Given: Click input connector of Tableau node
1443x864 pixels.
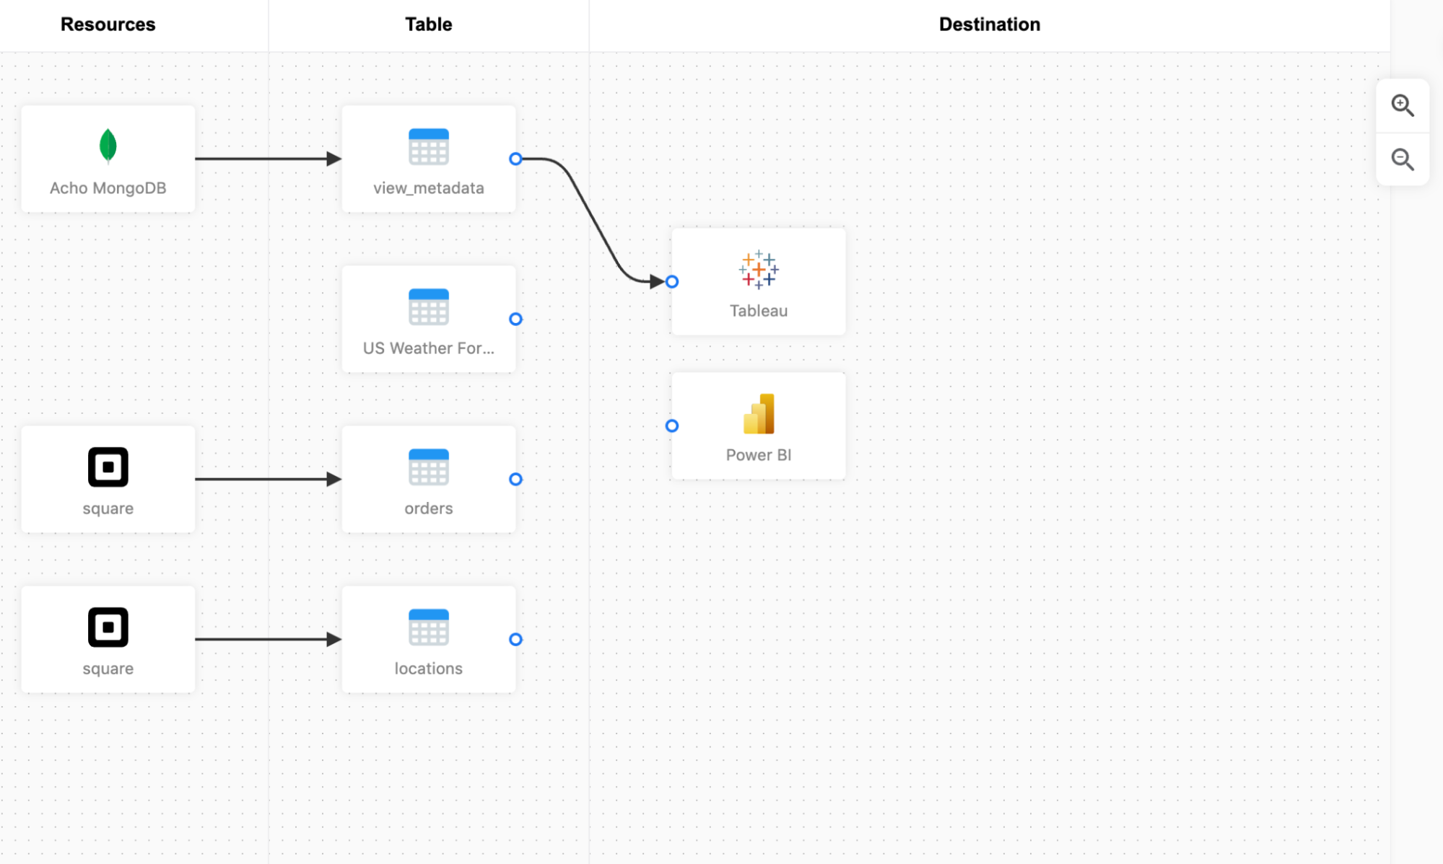Looking at the screenshot, I should click(x=672, y=281).
